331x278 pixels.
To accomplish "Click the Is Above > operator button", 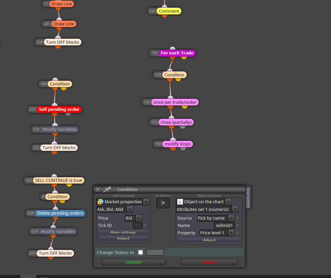I will point(163,203).
